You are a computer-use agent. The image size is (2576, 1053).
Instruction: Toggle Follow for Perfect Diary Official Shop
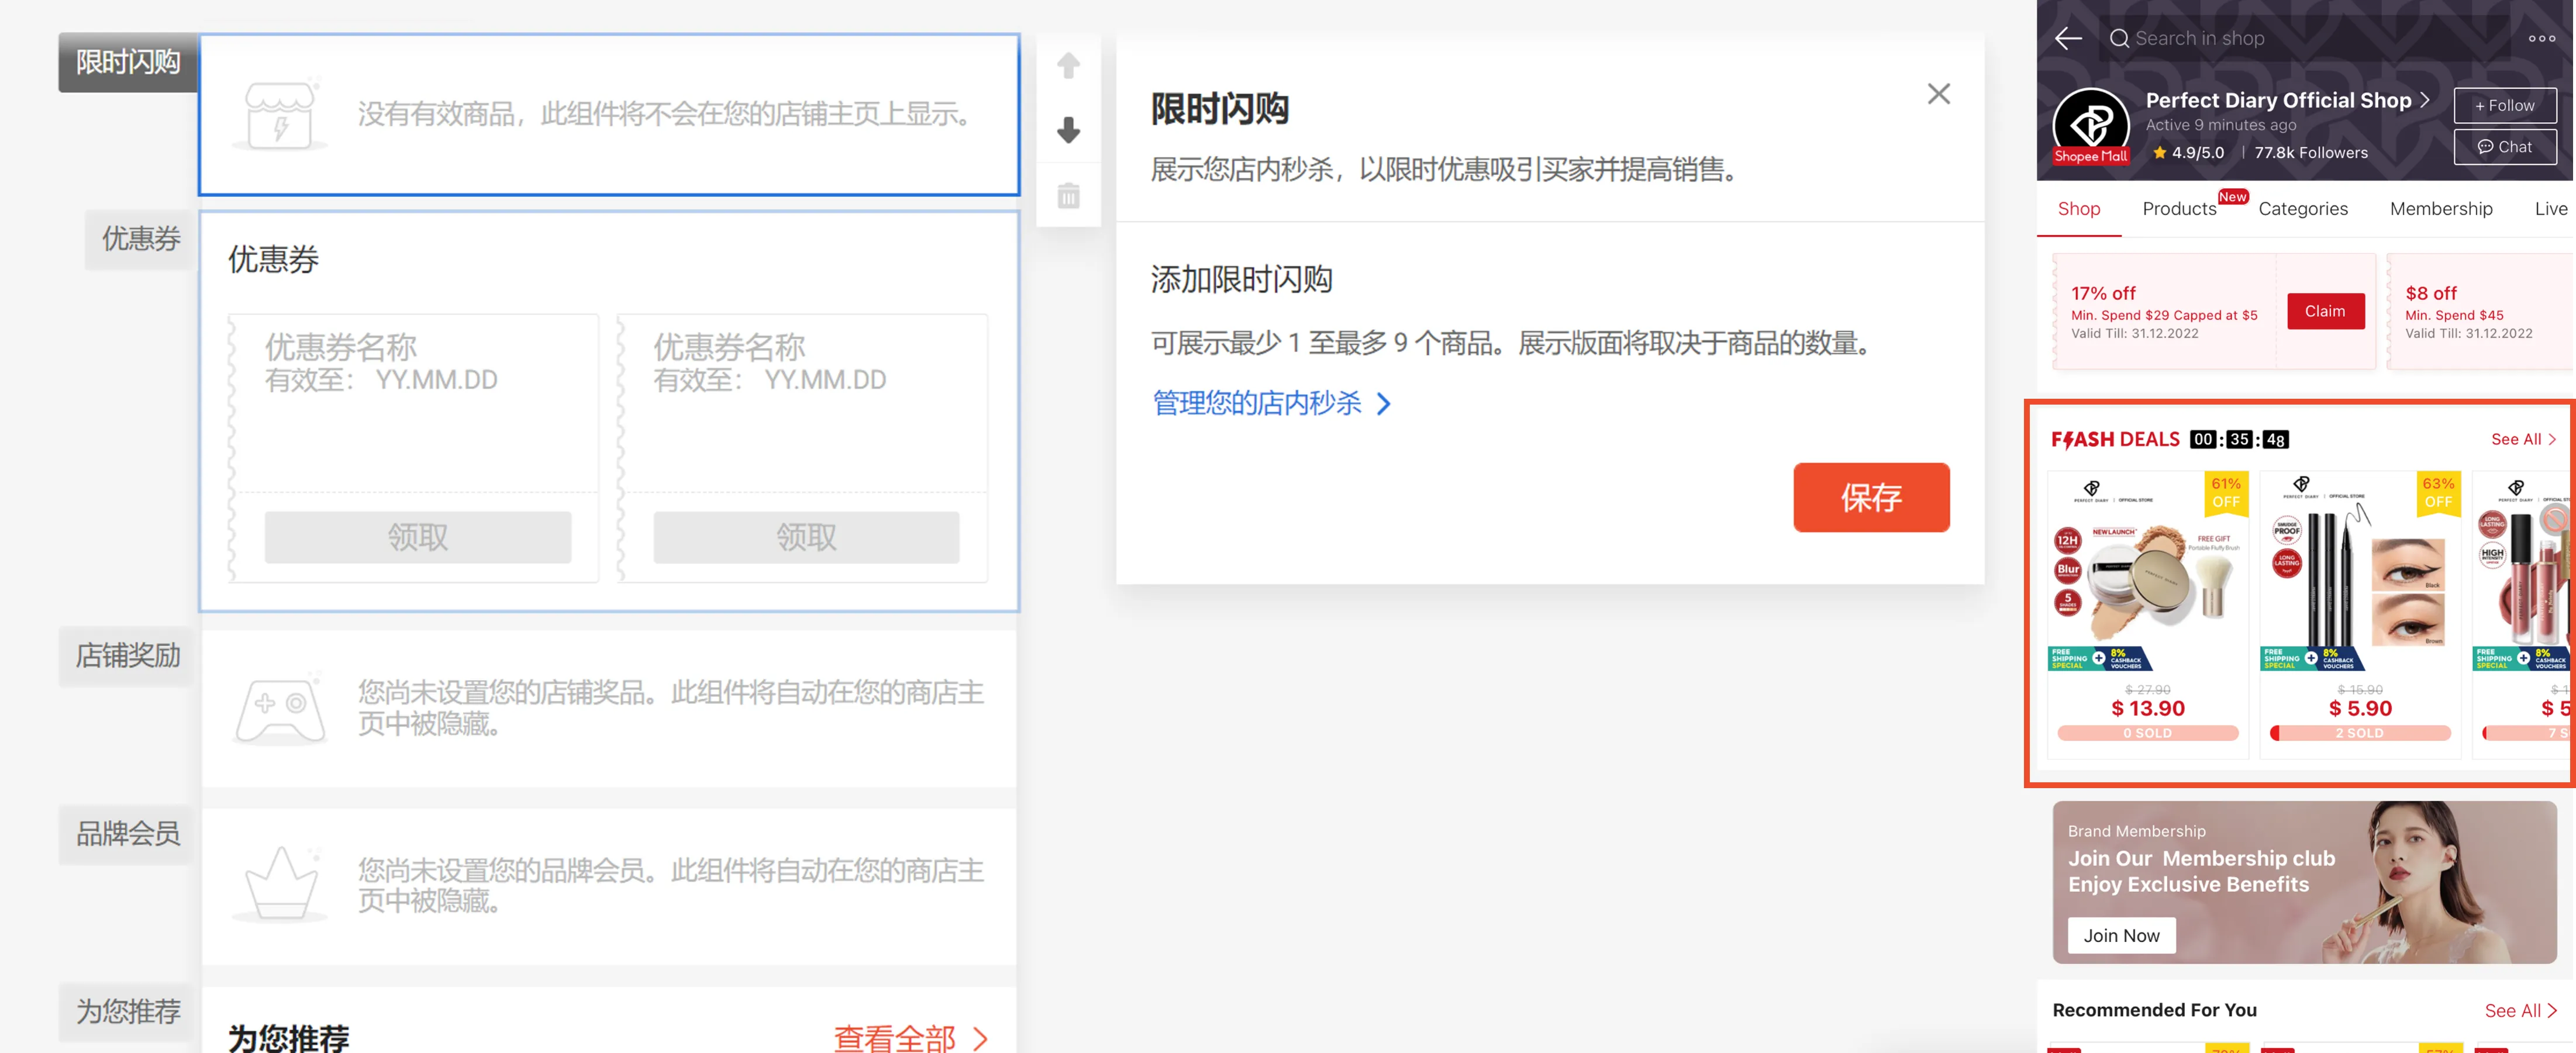click(x=2504, y=105)
